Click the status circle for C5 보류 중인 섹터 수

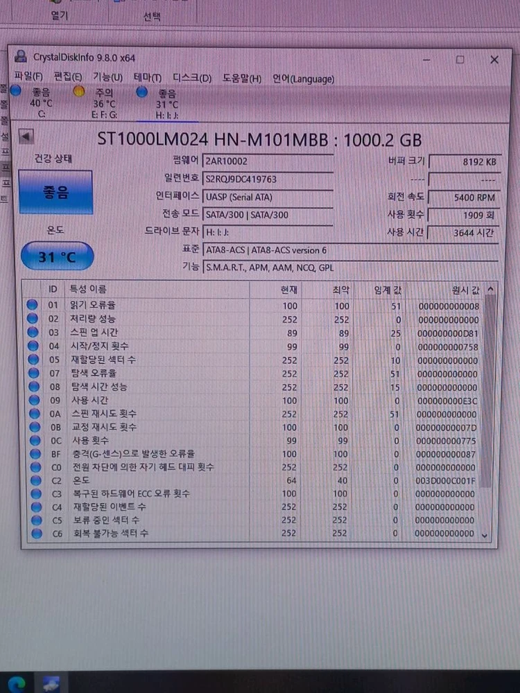pyautogui.click(x=37, y=520)
